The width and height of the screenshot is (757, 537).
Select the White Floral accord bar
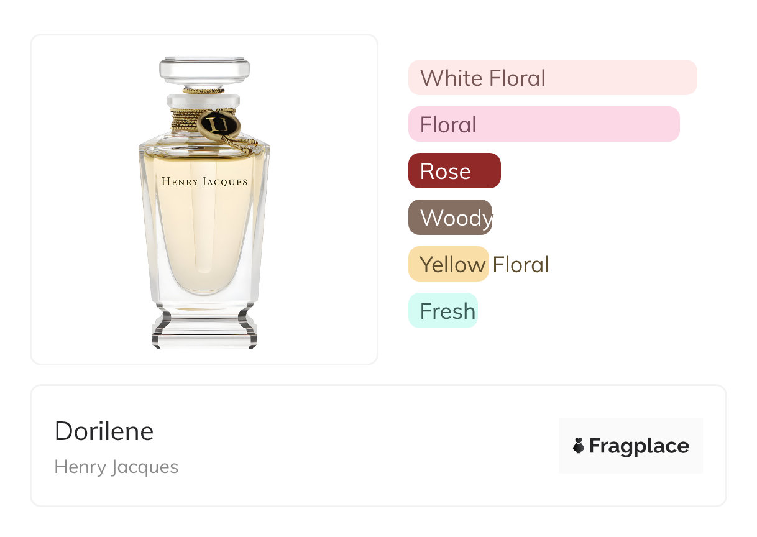553,78
